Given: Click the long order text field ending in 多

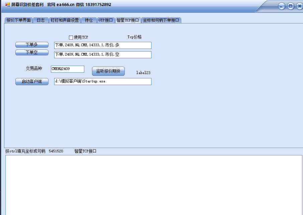Looking at the screenshot, I should (102, 45).
